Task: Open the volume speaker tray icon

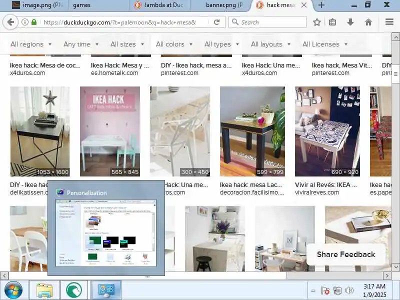Action: (349, 290)
